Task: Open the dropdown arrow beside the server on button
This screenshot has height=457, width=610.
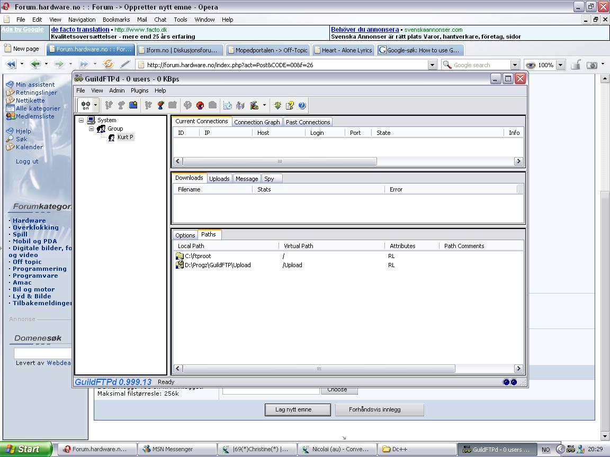Action: pyautogui.click(x=96, y=105)
